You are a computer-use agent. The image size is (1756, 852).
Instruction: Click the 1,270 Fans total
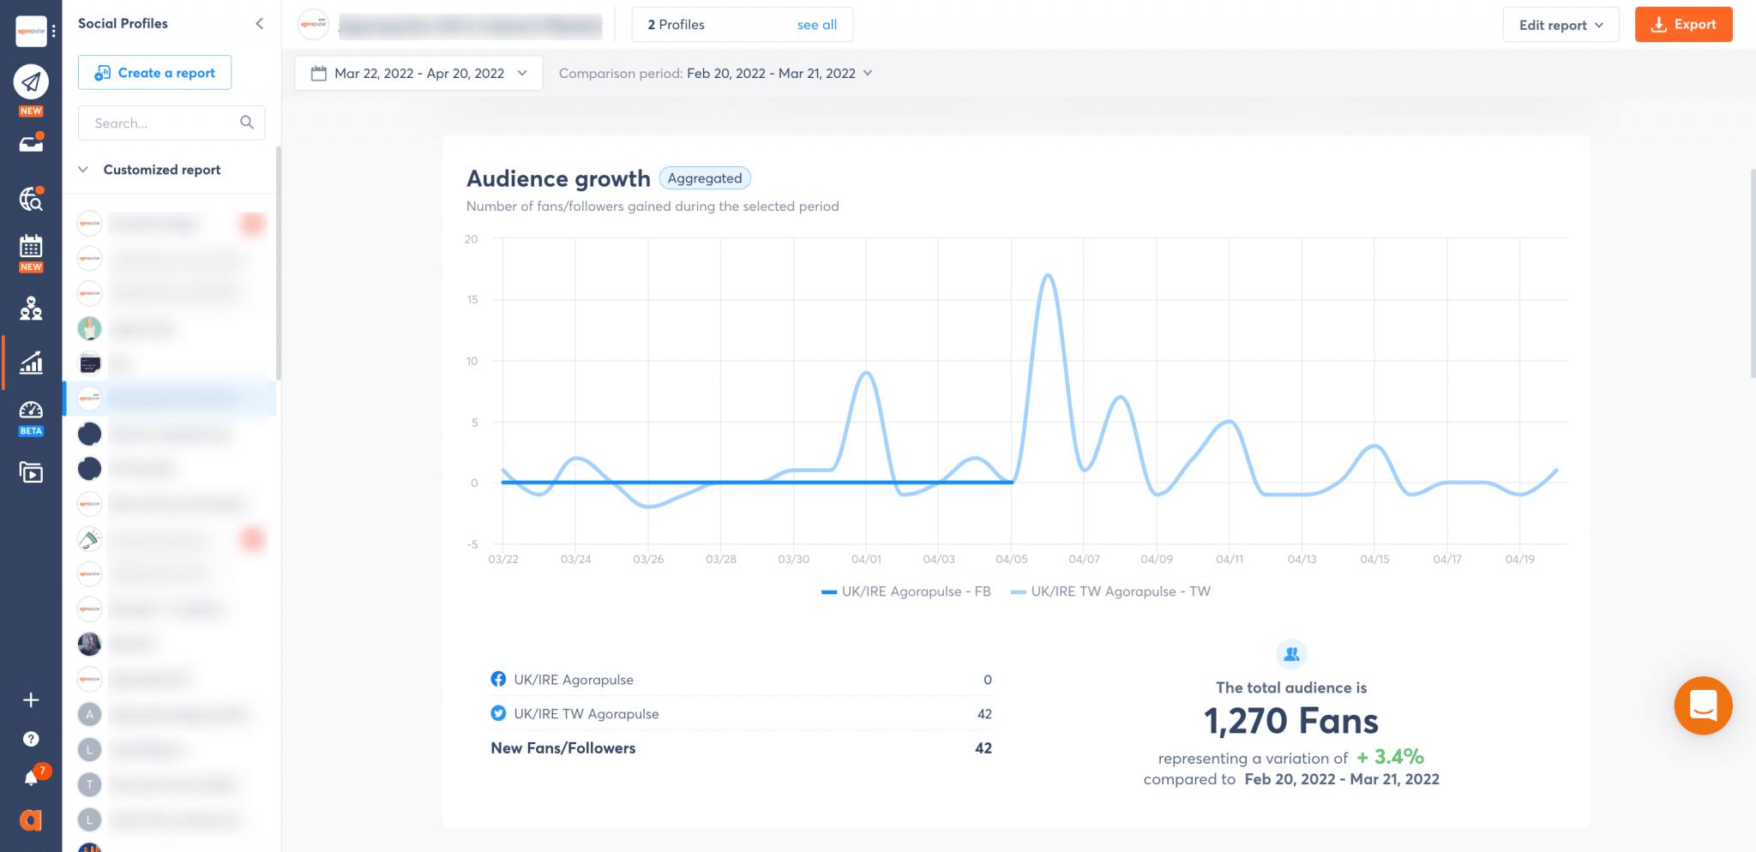tap(1291, 722)
